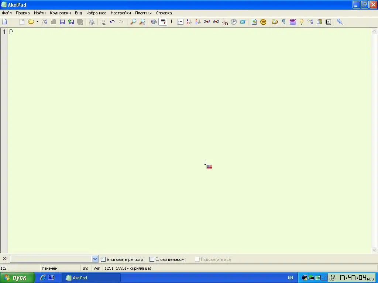
Task: Click the Ins mode status bar entry
Action: point(85,268)
